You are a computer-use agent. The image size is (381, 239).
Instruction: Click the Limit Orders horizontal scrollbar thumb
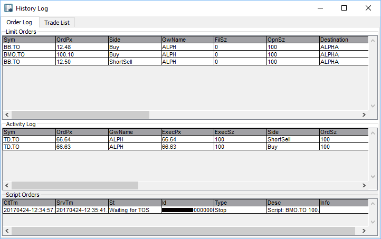pyautogui.click(x=80, y=114)
